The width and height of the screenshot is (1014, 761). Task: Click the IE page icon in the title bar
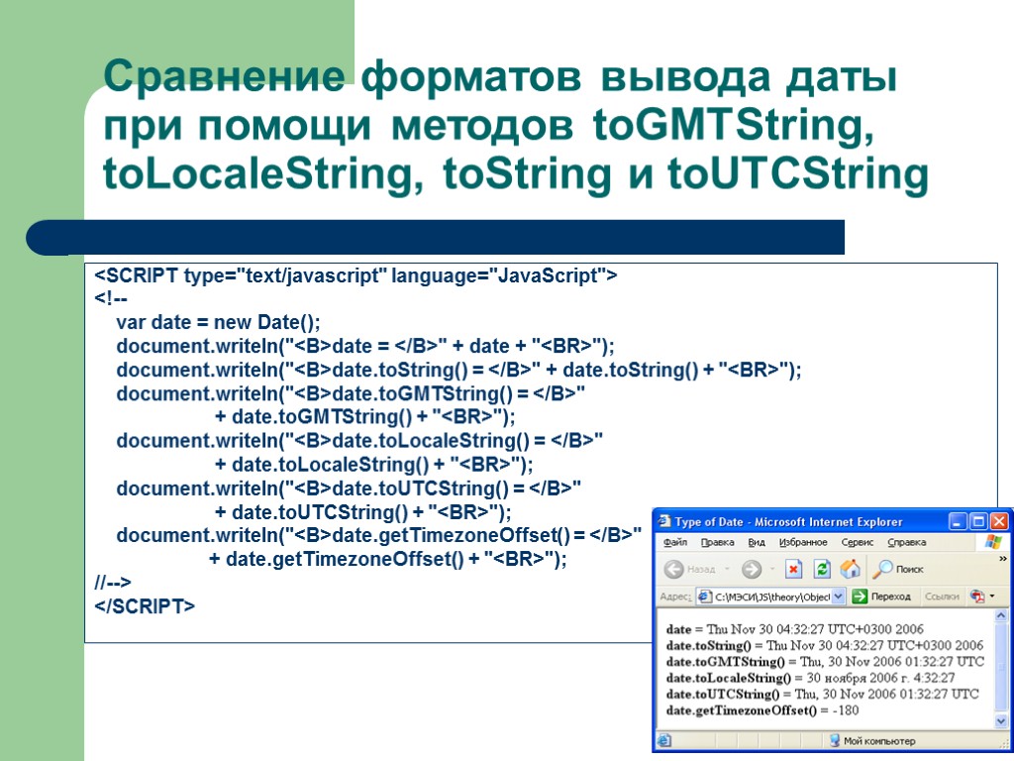(x=664, y=521)
